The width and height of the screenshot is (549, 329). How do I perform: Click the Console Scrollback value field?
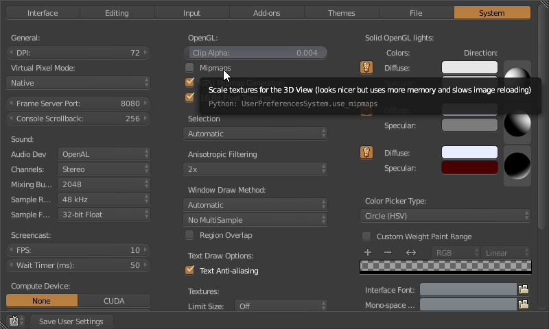78,118
